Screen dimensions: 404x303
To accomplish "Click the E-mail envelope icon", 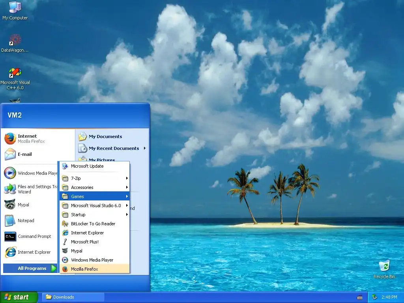I will 10,154.
